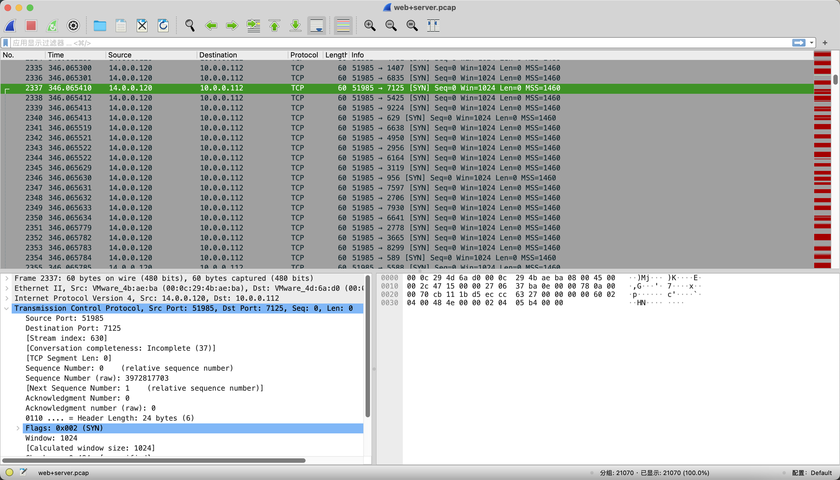Save this capture file icon

(121, 25)
